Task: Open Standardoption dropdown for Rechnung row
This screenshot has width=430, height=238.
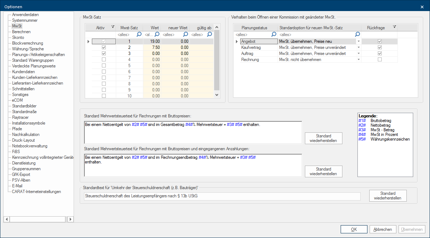Action: coord(359,60)
